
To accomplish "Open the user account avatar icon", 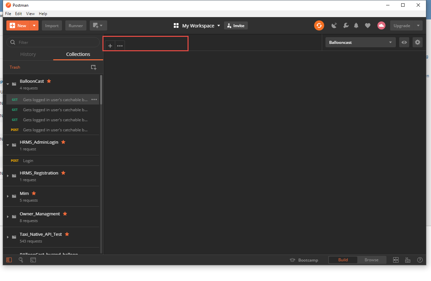I will pos(381,25).
